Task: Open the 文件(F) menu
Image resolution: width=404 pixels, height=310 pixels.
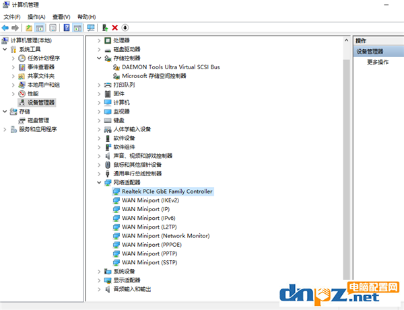Action: [12, 17]
